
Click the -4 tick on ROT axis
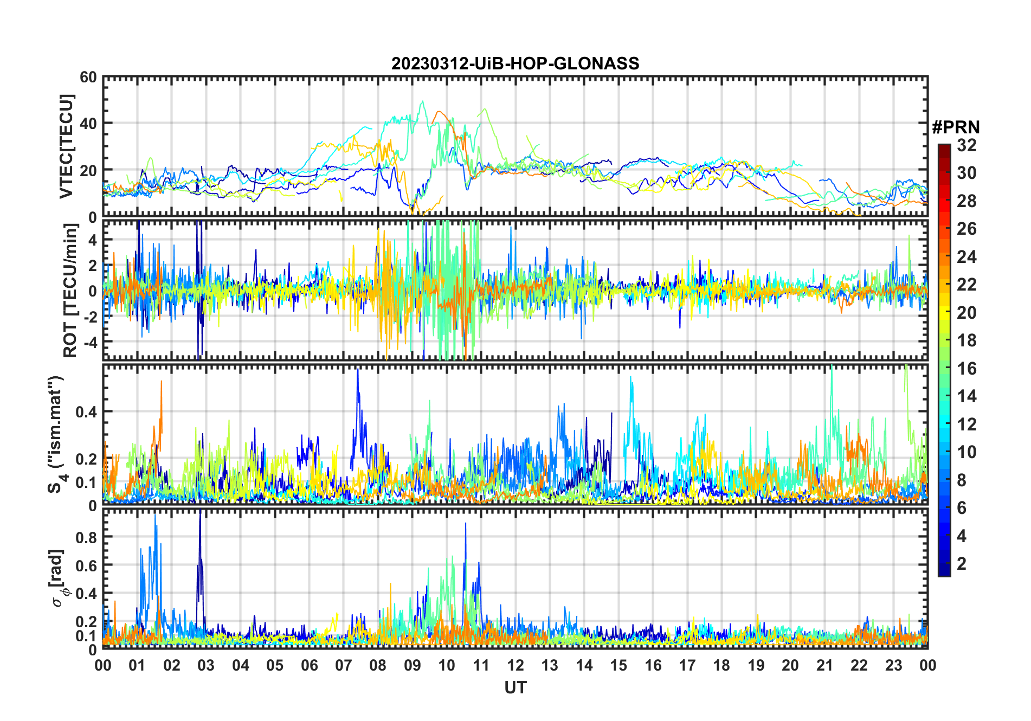(89, 342)
